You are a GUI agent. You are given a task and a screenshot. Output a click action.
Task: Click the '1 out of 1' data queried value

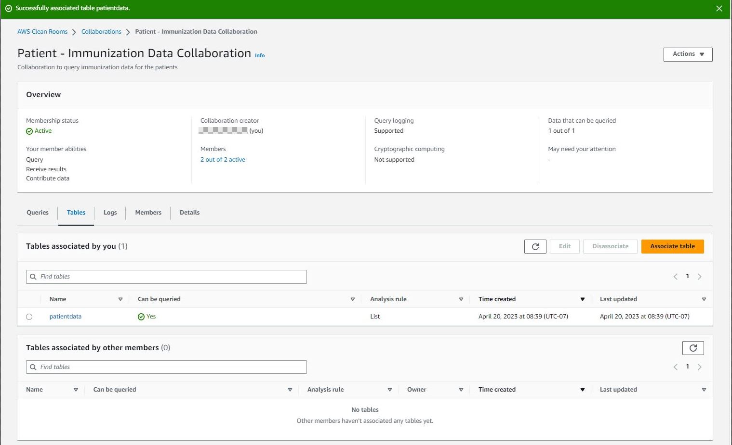(561, 131)
